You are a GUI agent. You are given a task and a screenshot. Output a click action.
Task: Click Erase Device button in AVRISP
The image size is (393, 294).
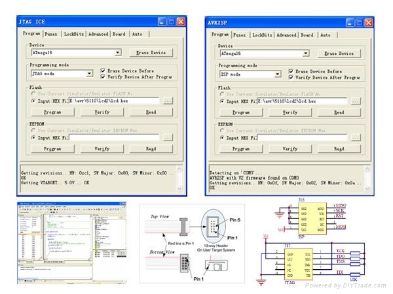click(x=339, y=54)
